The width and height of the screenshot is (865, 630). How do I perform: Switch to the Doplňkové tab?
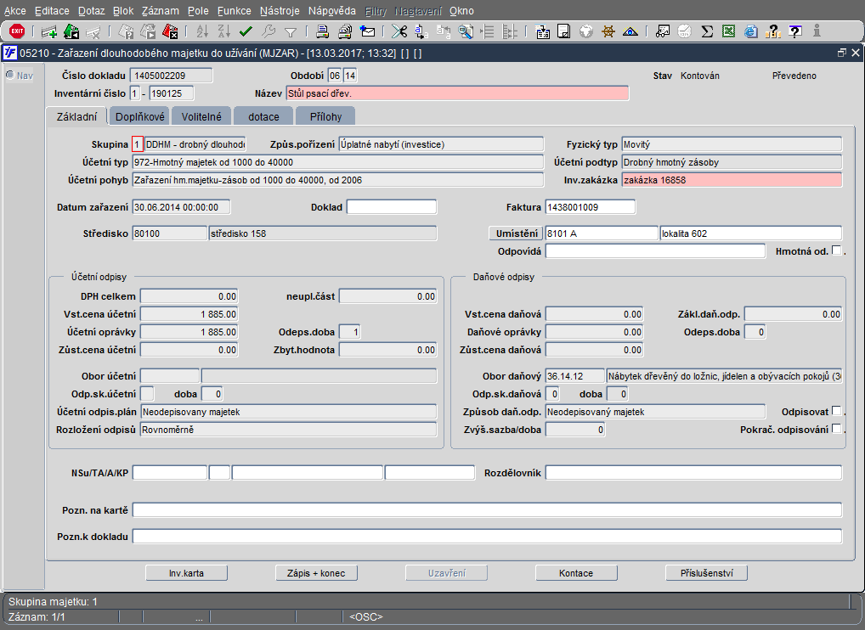point(140,116)
